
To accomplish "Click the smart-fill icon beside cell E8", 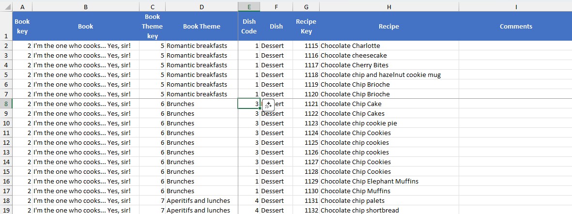I will (268, 105).
